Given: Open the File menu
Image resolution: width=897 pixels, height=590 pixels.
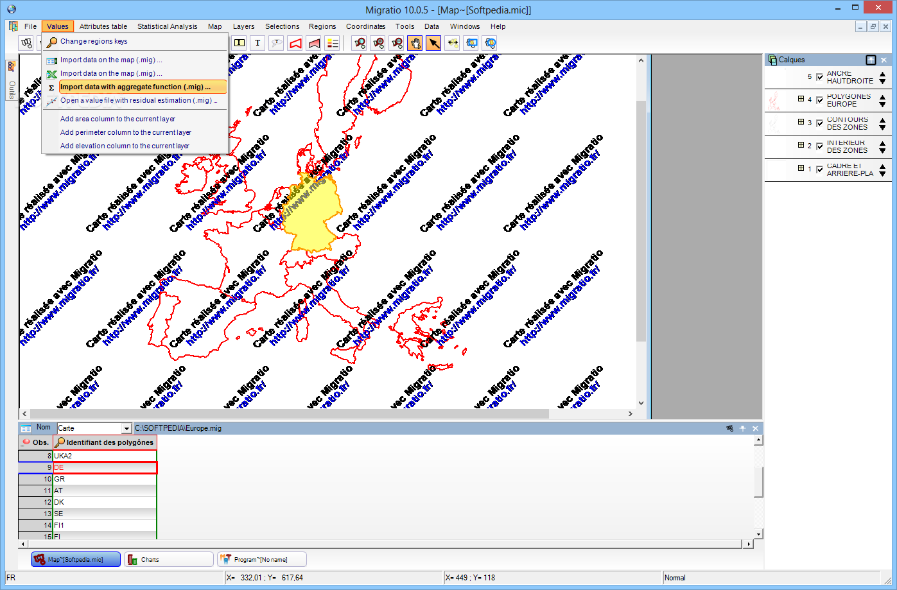Looking at the screenshot, I should 30,26.
